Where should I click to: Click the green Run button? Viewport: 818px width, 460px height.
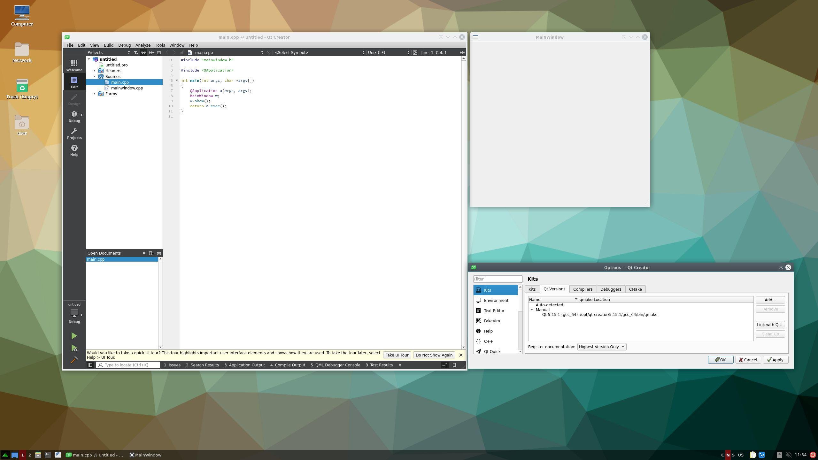[74, 336]
